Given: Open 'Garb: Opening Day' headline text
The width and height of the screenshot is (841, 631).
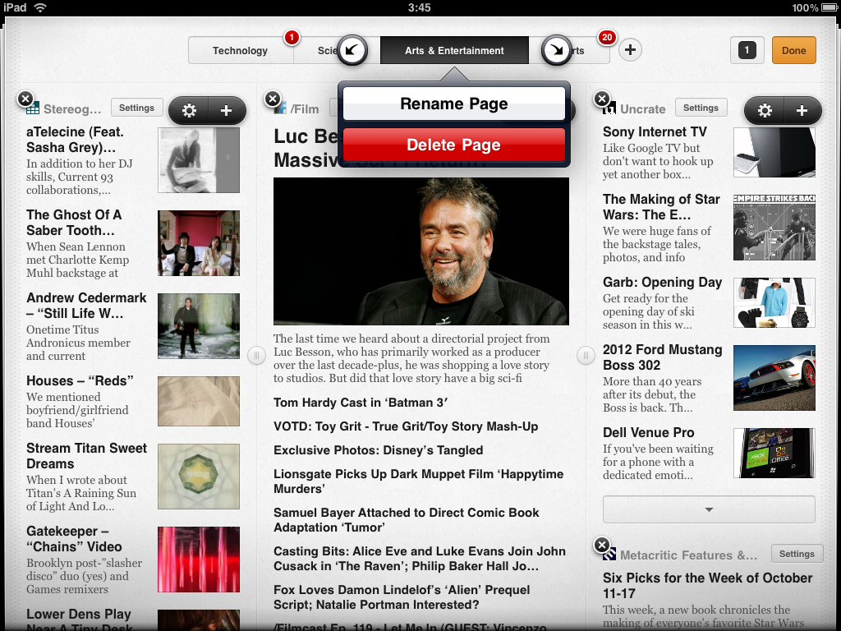Looking at the screenshot, I should point(663,283).
